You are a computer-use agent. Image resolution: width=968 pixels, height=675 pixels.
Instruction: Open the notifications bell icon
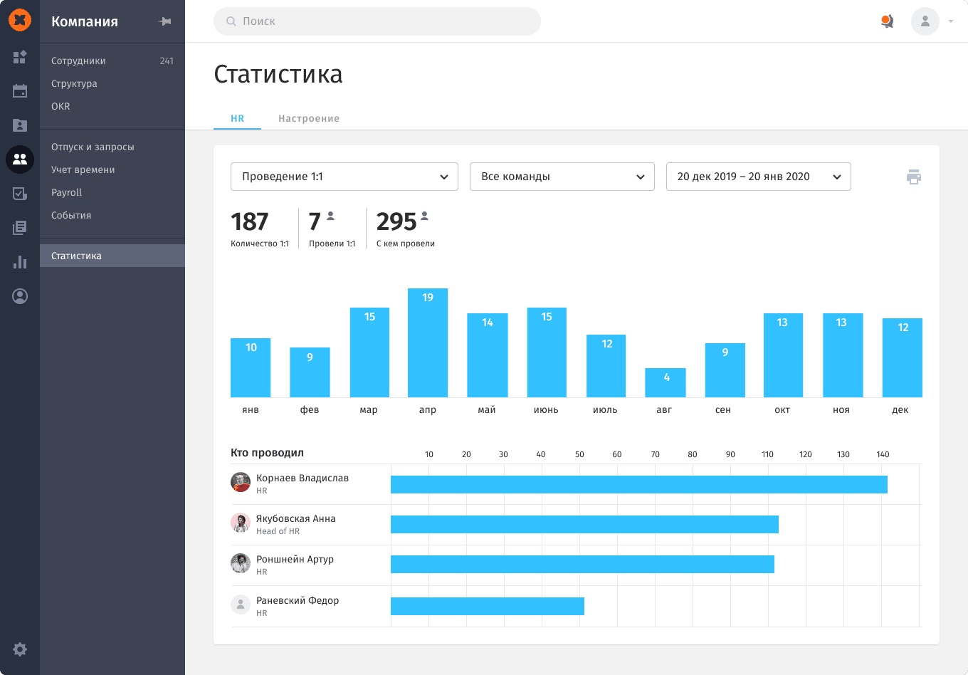[x=887, y=21]
